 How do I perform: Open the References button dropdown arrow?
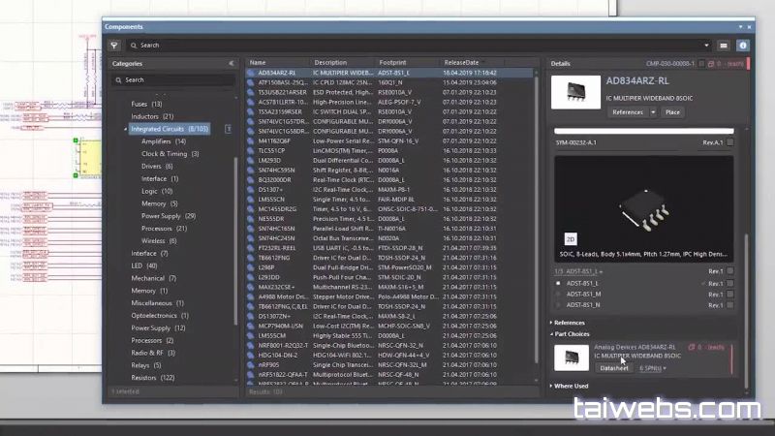tap(653, 112)
